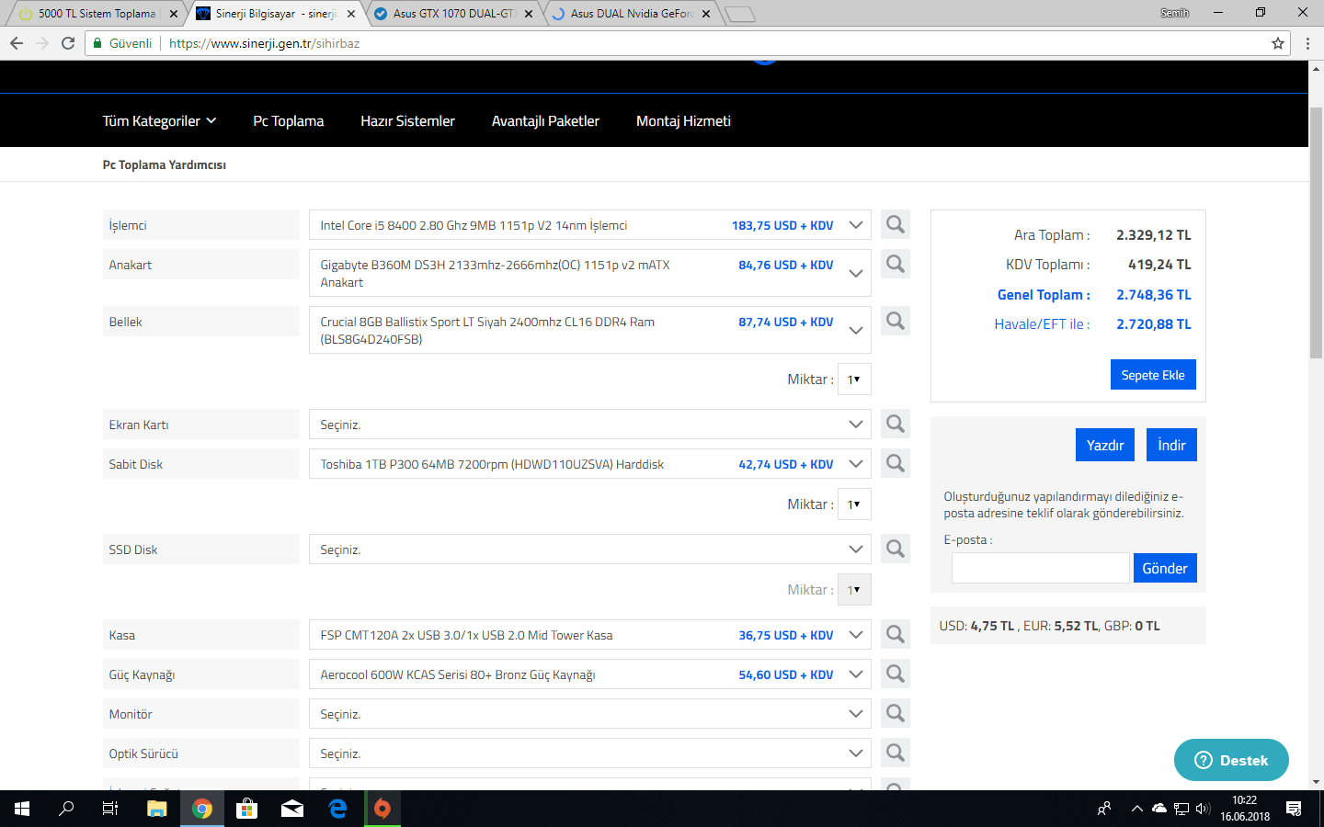Open the Windows Start menu
1324x827 pixels.
22,809
